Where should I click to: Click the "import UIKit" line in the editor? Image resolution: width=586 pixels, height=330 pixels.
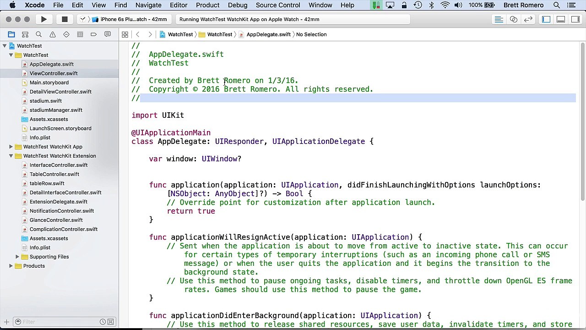point(158,115)
